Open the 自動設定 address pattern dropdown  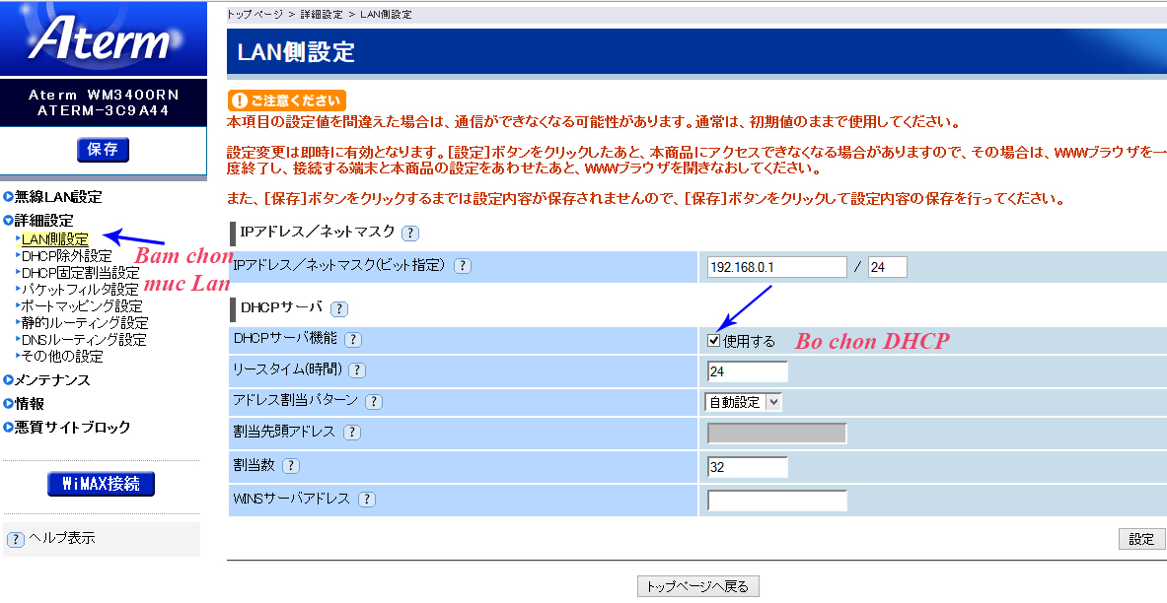tap(743, 402)
